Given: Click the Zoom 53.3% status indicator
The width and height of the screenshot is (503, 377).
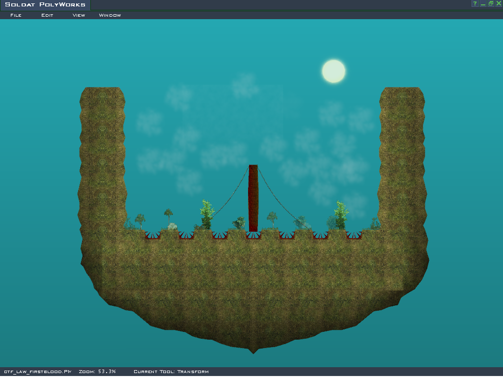Looking at the screenshot, I should [97, 372].
